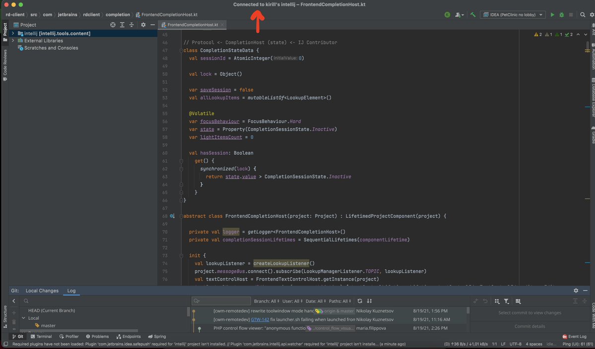This screenshot has width=595, height=349.
Task: Open IDEA (PetClinic no lobby) run configuration dropdown
Action: click(x=512, y=15)
